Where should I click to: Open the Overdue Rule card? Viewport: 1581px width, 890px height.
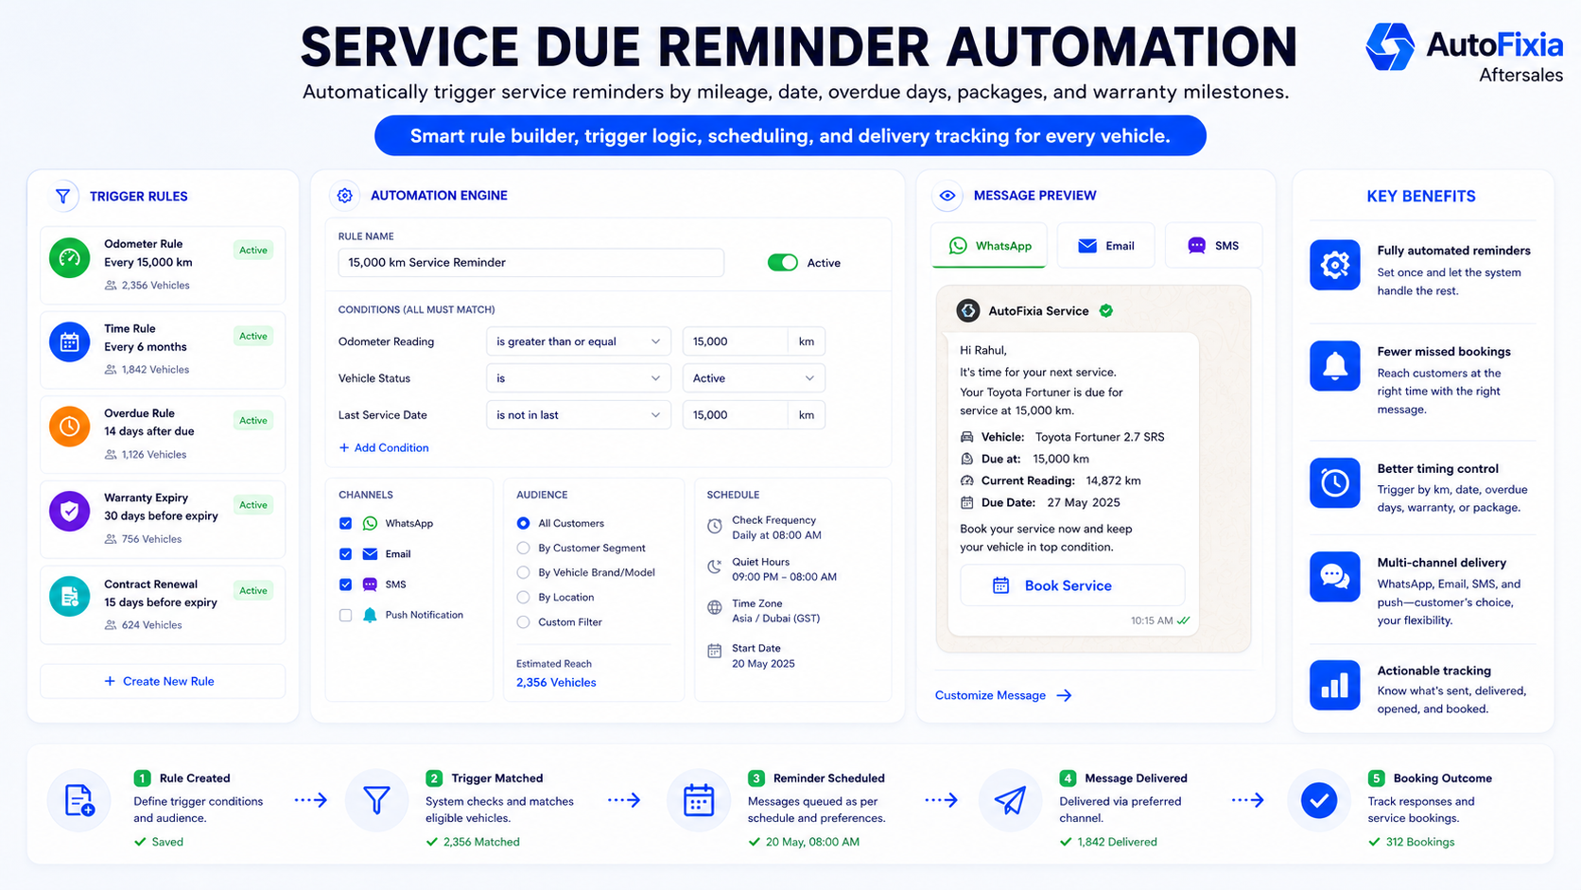163,434
